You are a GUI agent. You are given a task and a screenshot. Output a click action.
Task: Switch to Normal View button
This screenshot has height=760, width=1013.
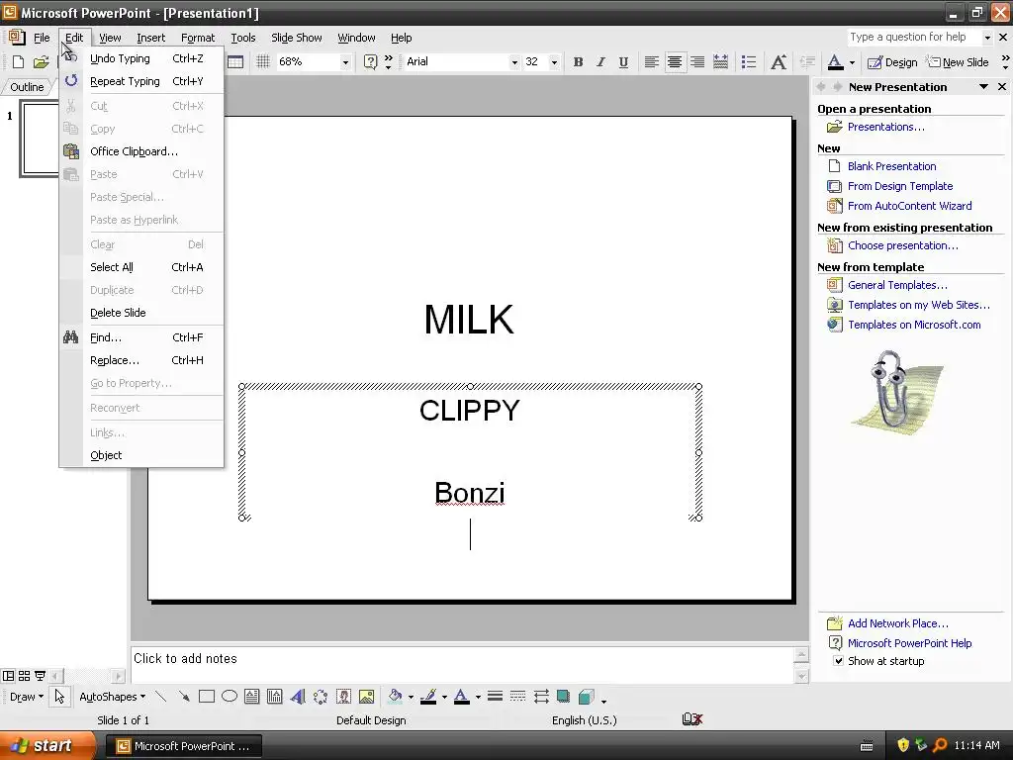coord(8,676)
